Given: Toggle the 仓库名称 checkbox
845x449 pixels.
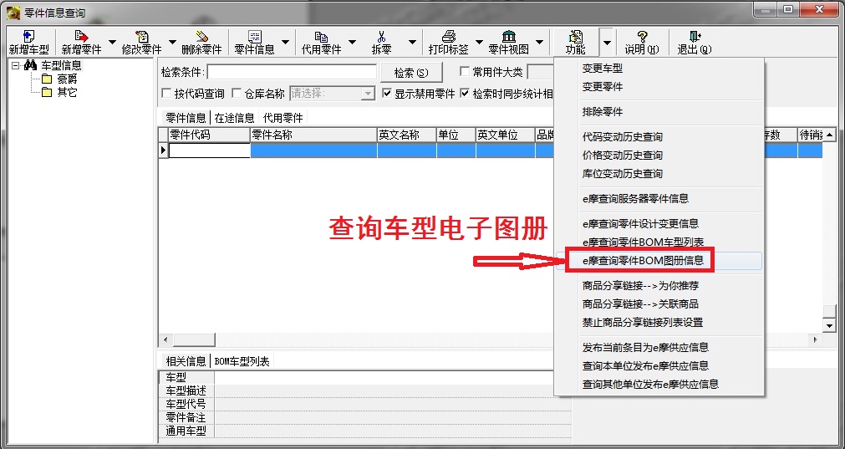Looking at the screenshot, I should tap(237, 94).
